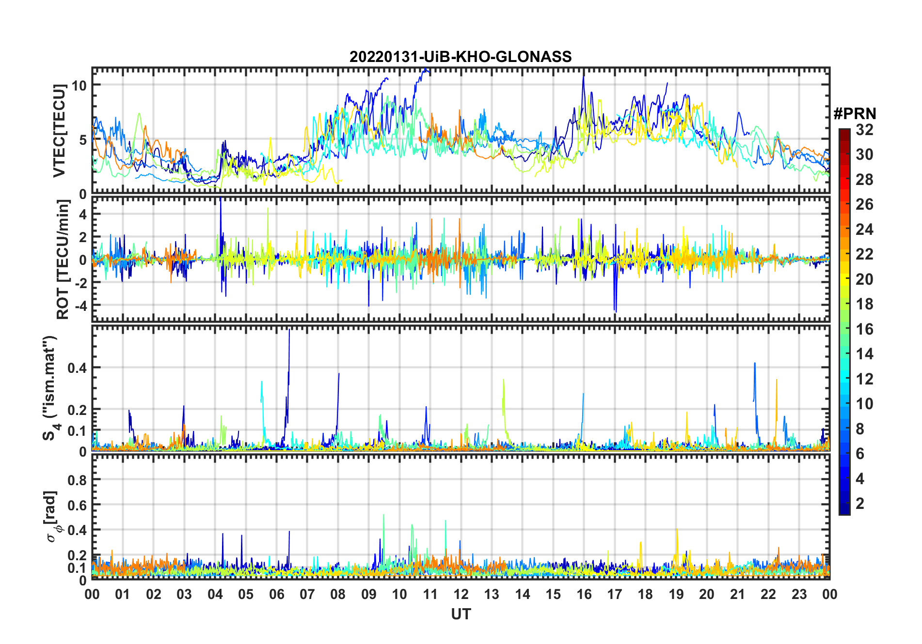
Task: Click the PRN colorbar gradient strip
Action: tap(844, 322)
